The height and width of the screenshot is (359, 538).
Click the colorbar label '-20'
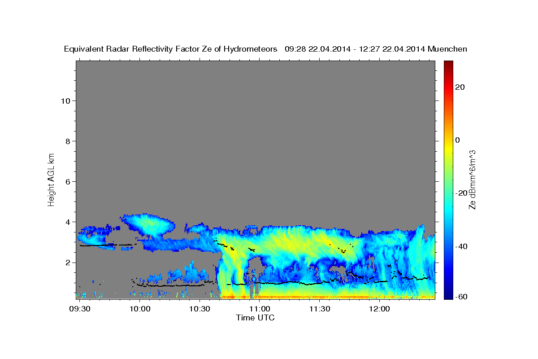pyautogui.click(x=462, y=193)
